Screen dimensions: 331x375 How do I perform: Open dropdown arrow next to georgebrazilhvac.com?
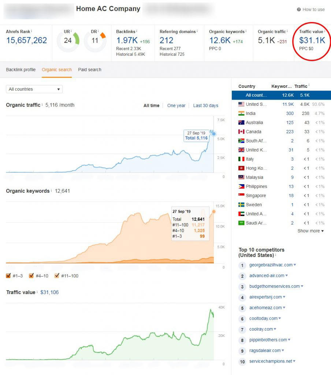click(x=295, y=265)
